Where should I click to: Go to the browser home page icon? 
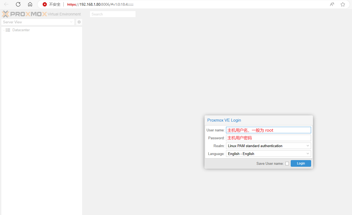30,4
